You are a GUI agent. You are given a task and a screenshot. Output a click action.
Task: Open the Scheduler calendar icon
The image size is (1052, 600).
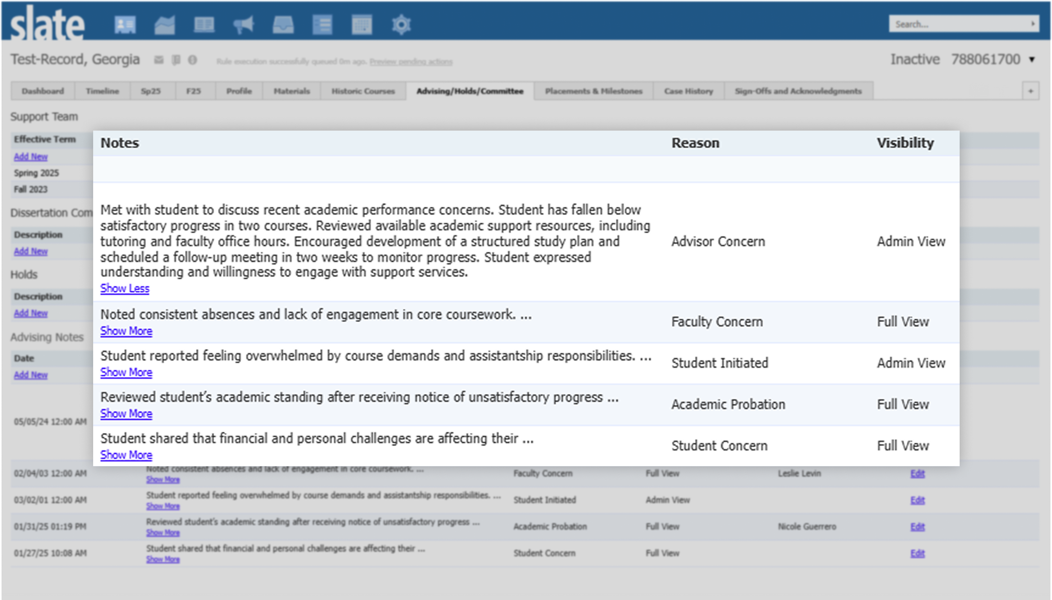pos(362,25)
